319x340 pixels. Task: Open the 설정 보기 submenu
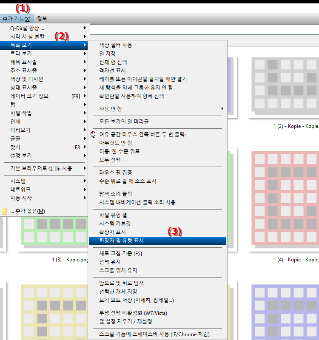click(x=44, y=156)
